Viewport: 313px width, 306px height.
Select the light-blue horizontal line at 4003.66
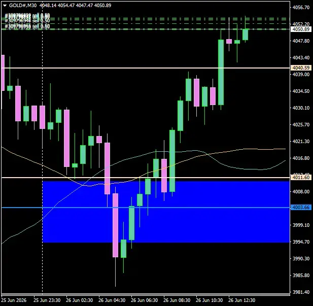tap(145, 208)
